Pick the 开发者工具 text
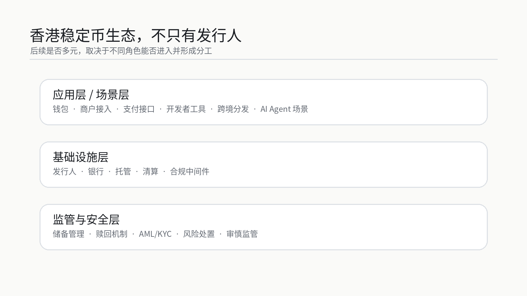Viewport: 527px width, 296px height. click(x=186, y=109)
